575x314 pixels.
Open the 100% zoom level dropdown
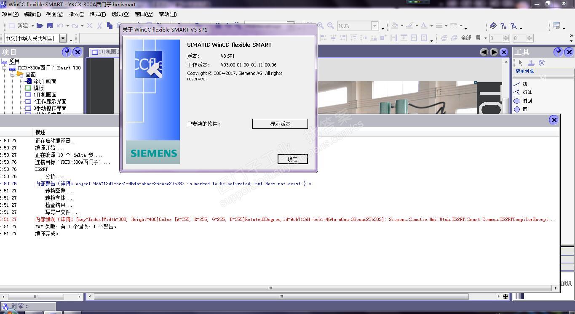[x=374, y=26]
